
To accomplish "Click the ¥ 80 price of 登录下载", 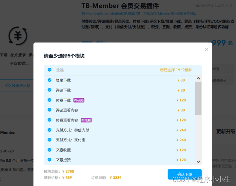I will point(181,80).
